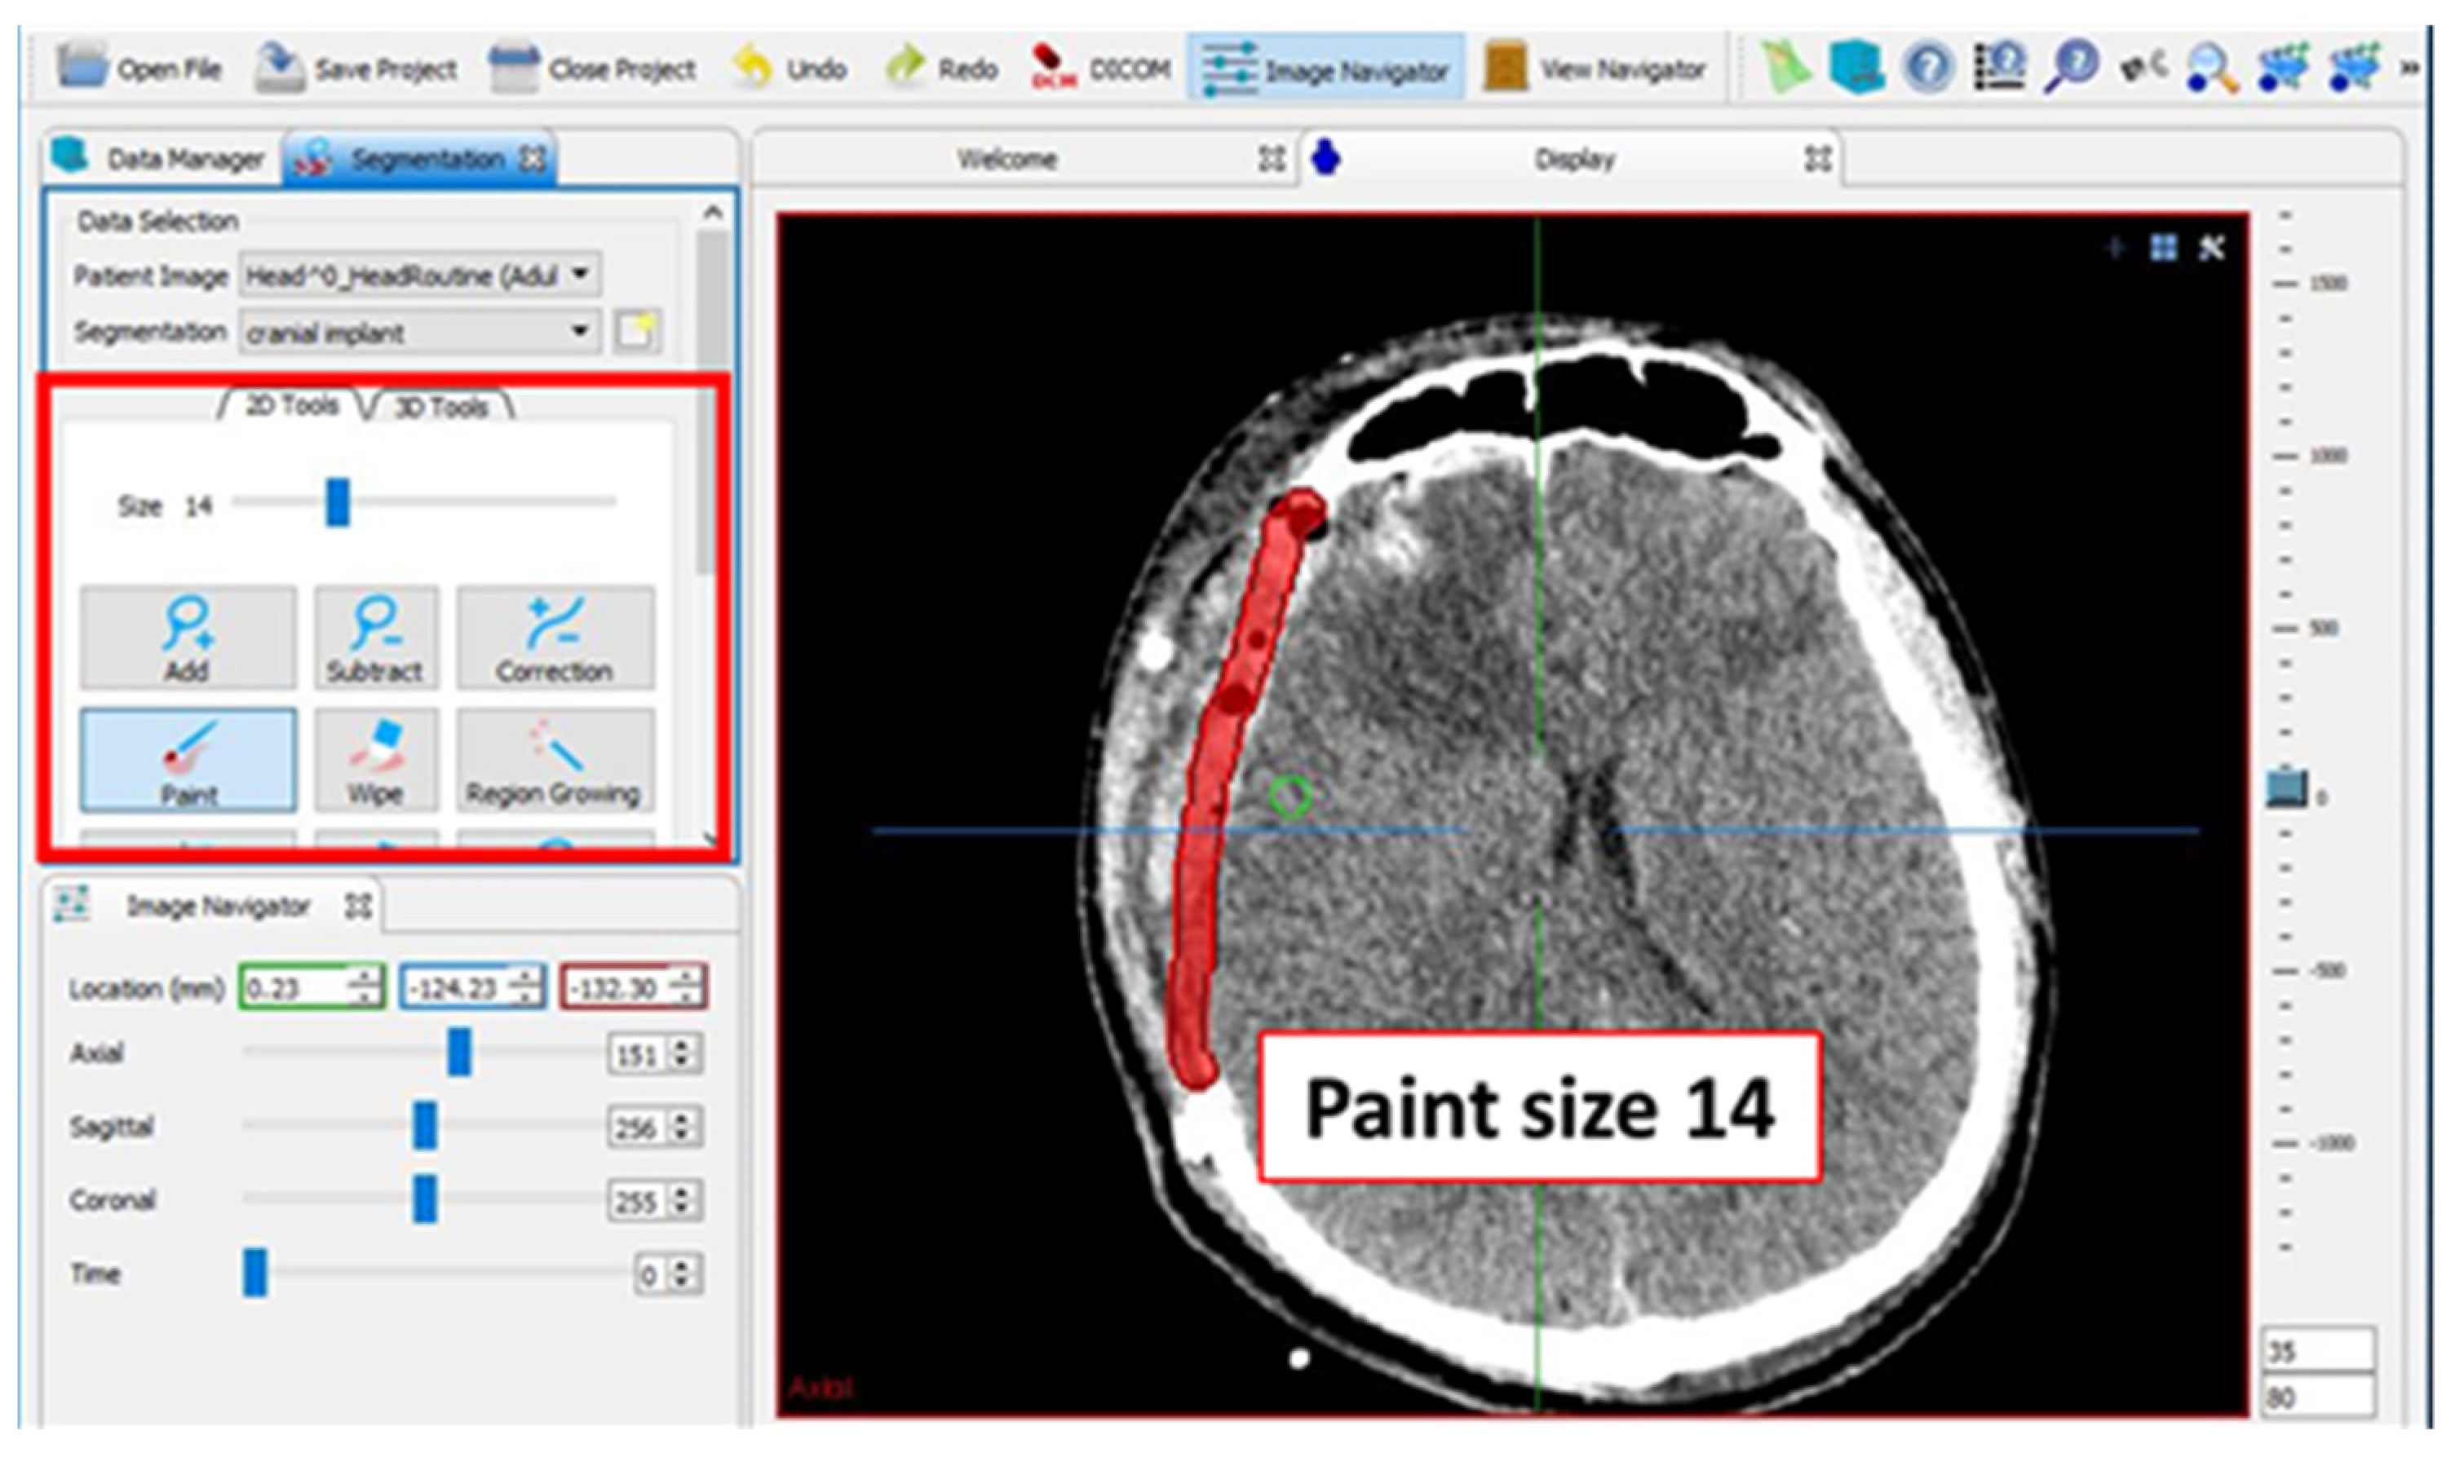Click the Undo button
The width and height of the screenshot is (2464, 1457).
coord(790,68)
